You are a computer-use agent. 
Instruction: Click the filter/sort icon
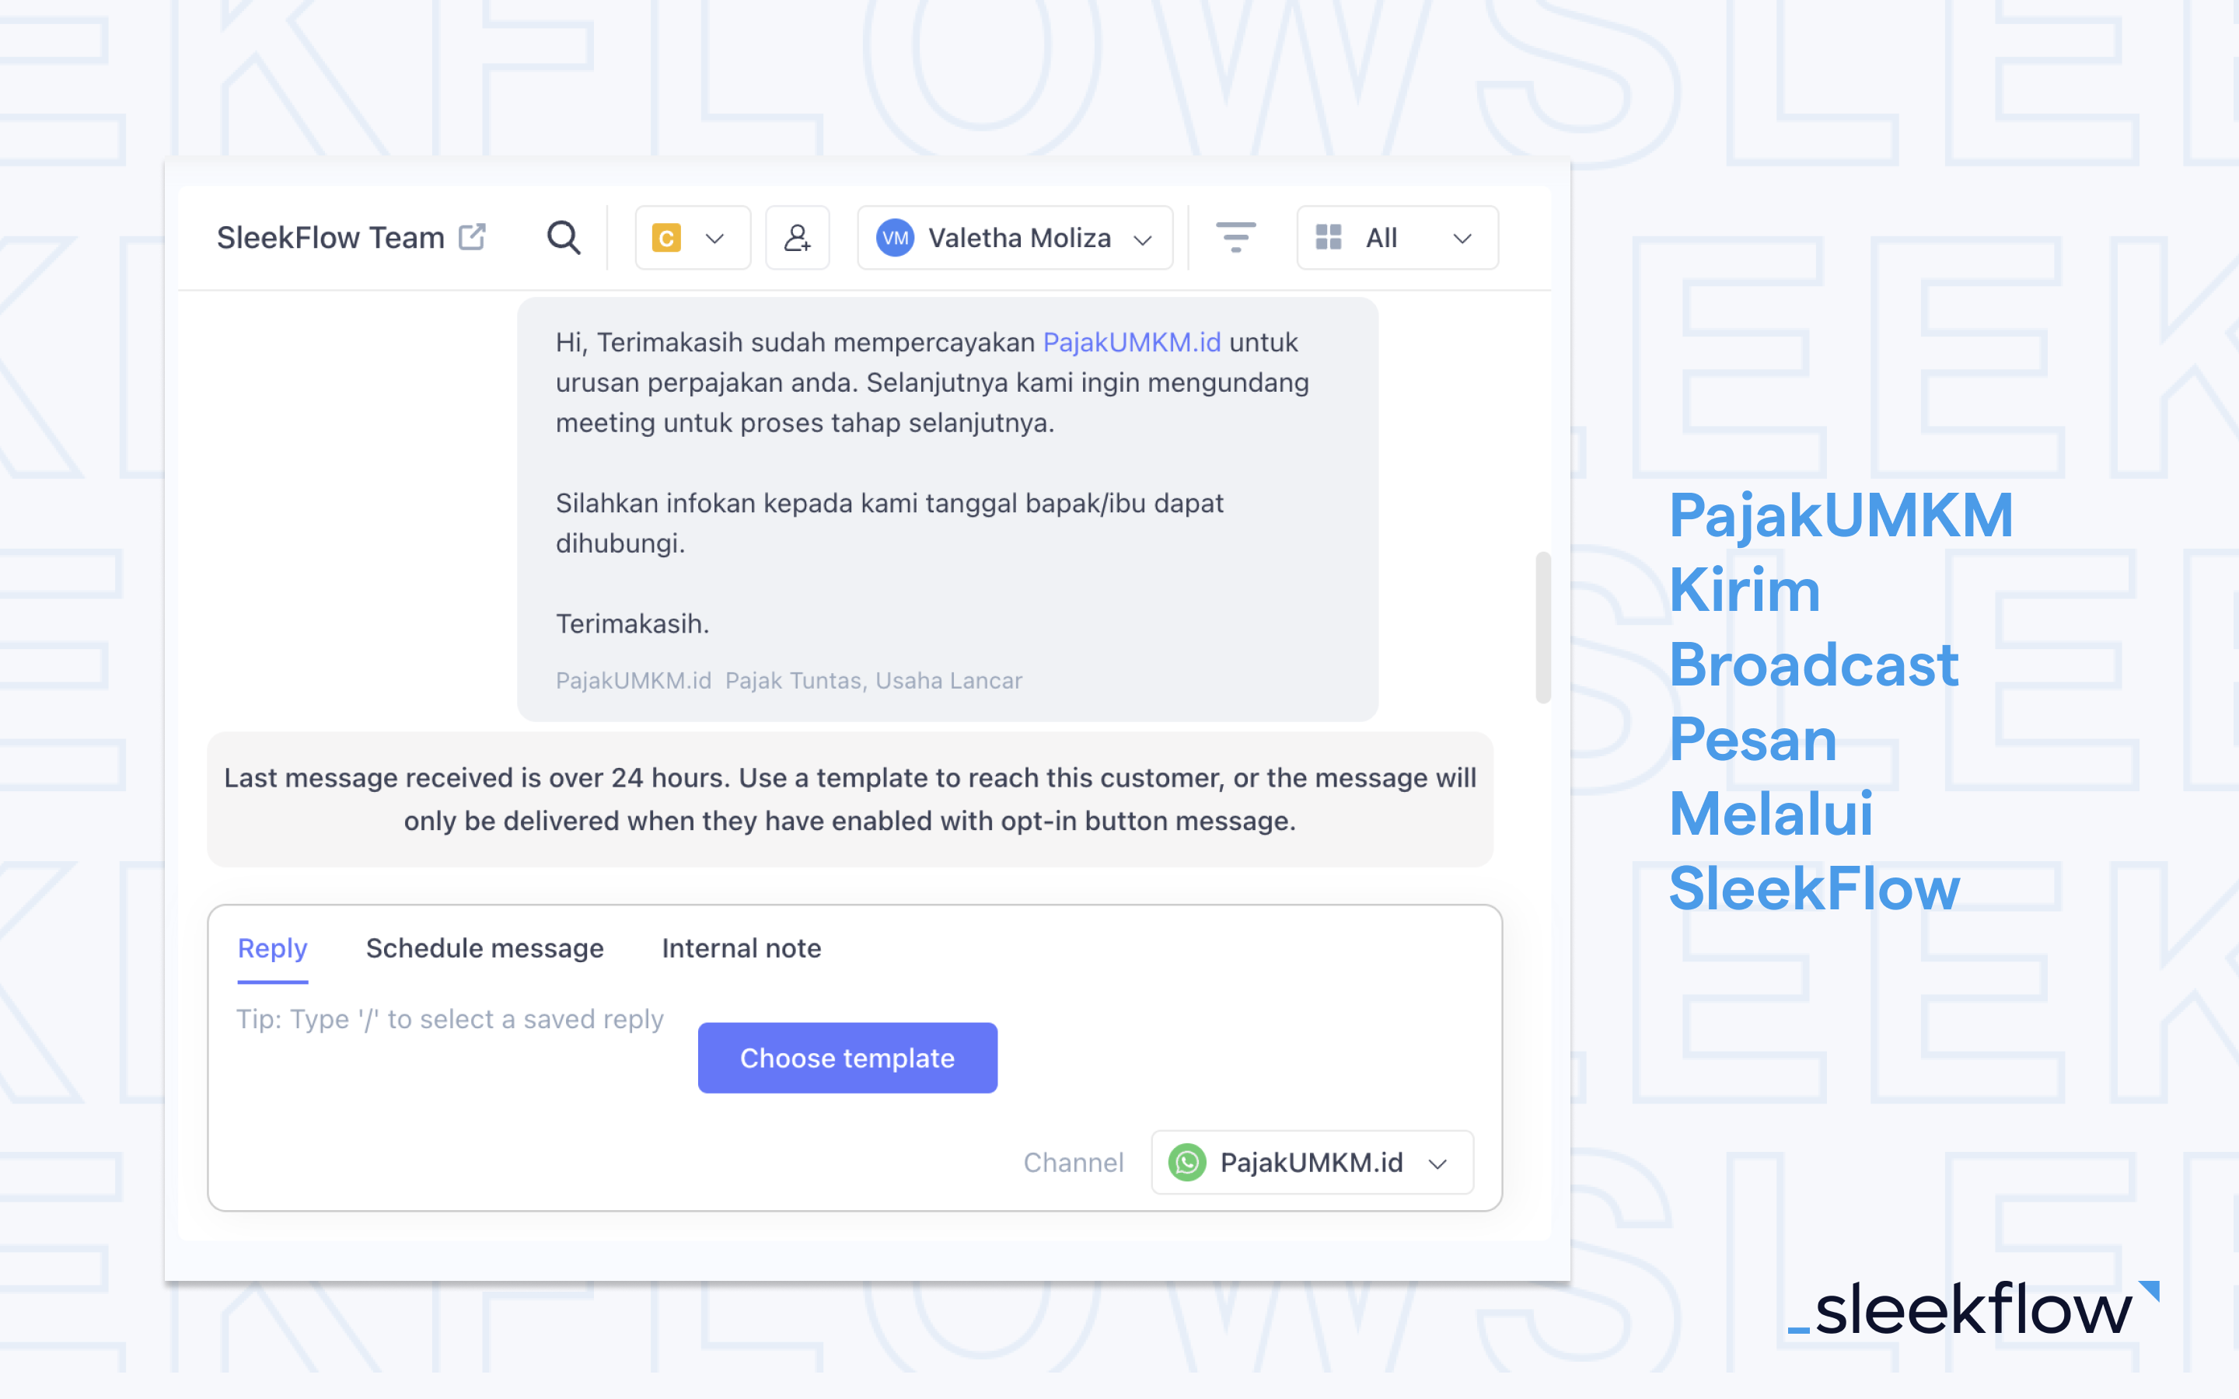(1235, 237)
